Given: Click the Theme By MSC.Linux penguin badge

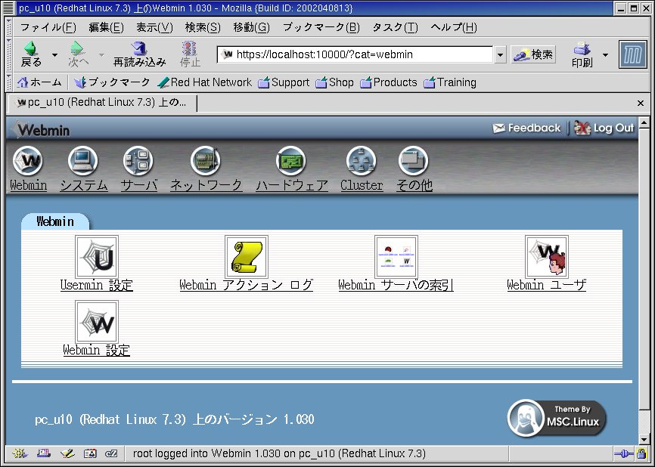Looking at the screenshot, I should 557,418.
